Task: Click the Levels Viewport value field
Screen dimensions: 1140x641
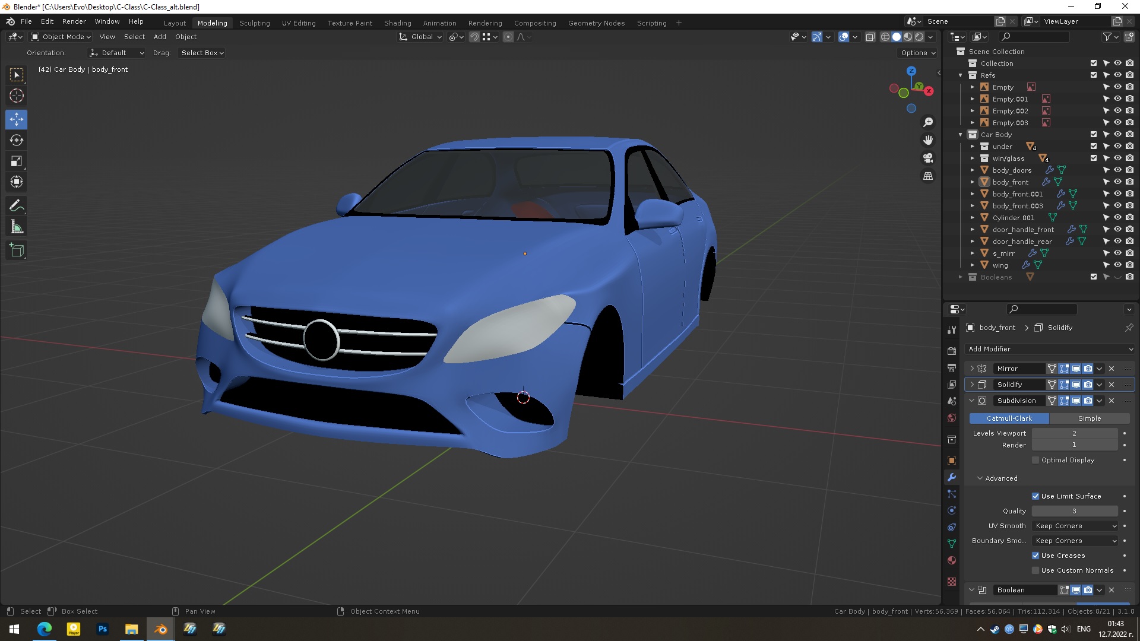Action: coord(1074,433)
